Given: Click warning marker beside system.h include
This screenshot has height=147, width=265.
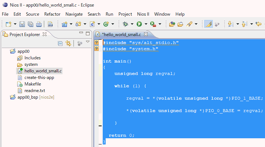Looking at the screenshot, I should tap(96, 48).
